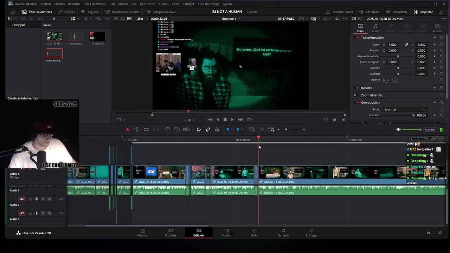Screen dimensions: 450x253
Task: Open the 35% viewer zoom dropdown
Action: coord(142,19)
